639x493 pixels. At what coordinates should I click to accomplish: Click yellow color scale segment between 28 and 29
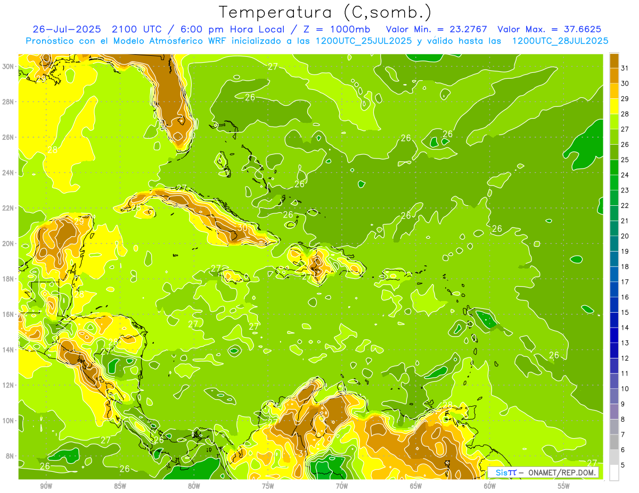coord(615,106)
